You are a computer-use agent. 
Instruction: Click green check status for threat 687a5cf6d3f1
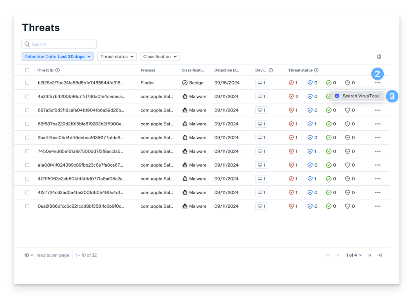click(329, 110)
